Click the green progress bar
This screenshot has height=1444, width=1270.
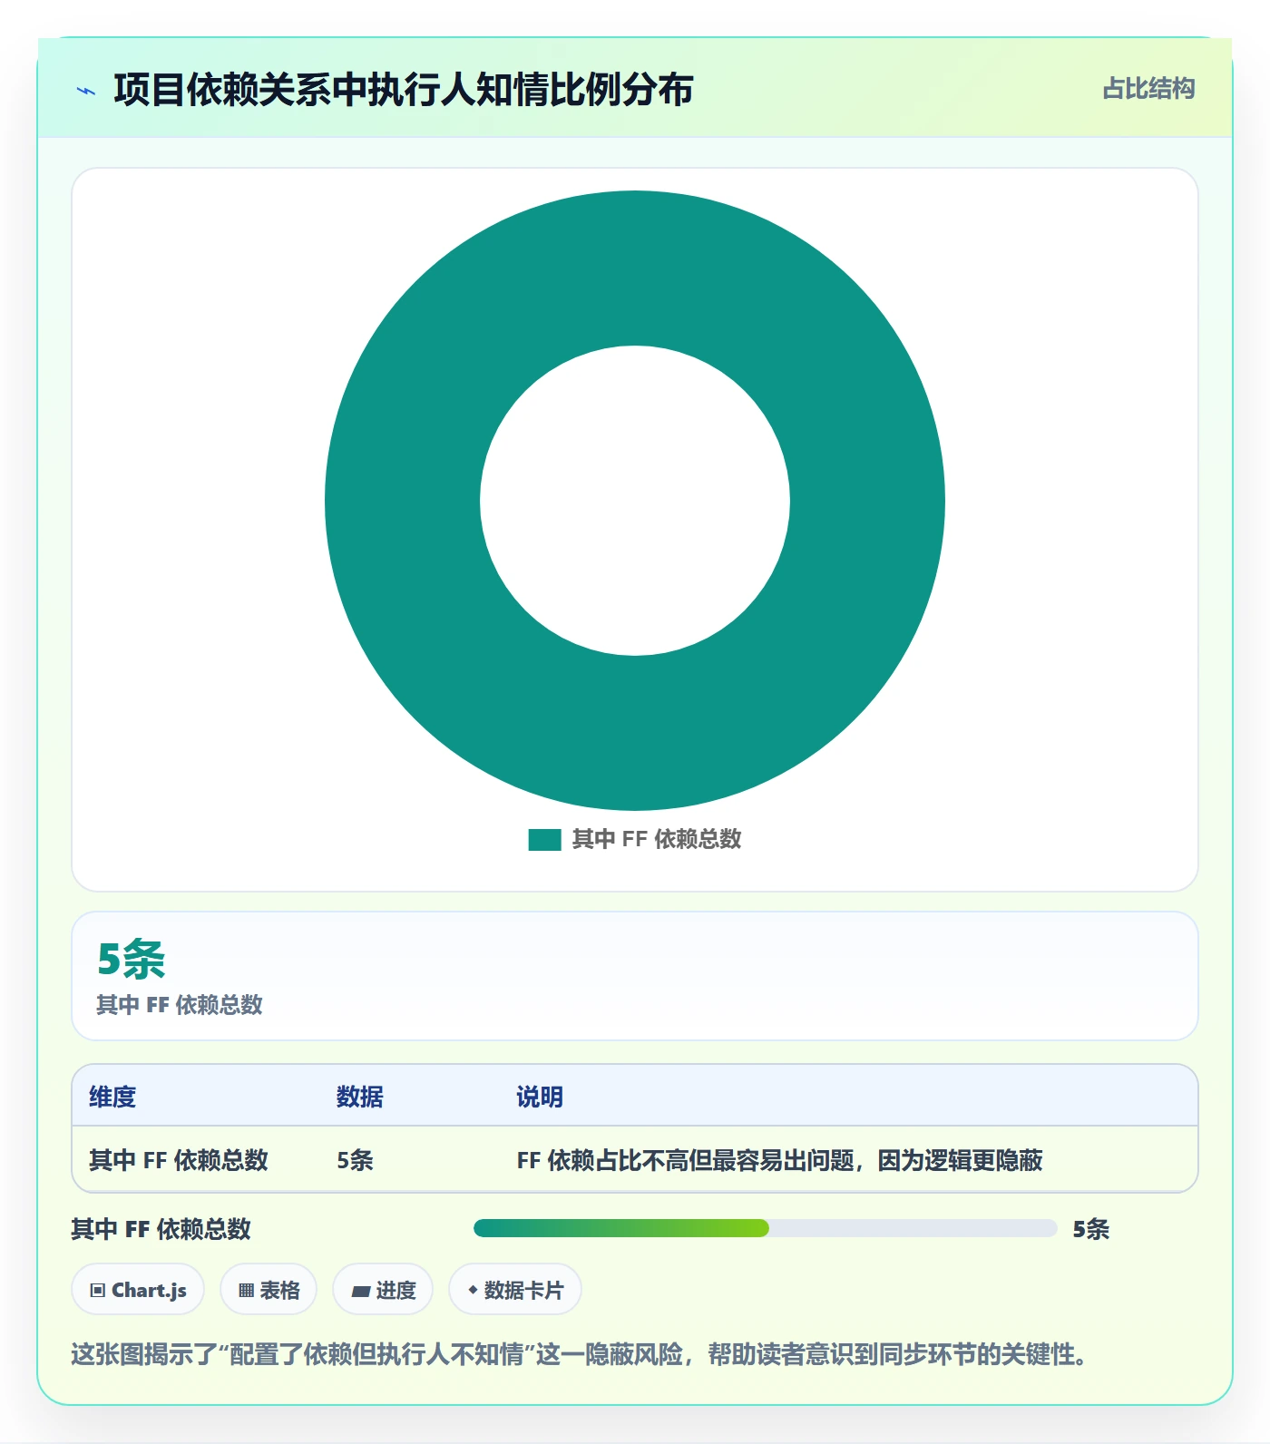coord(766,1228)
